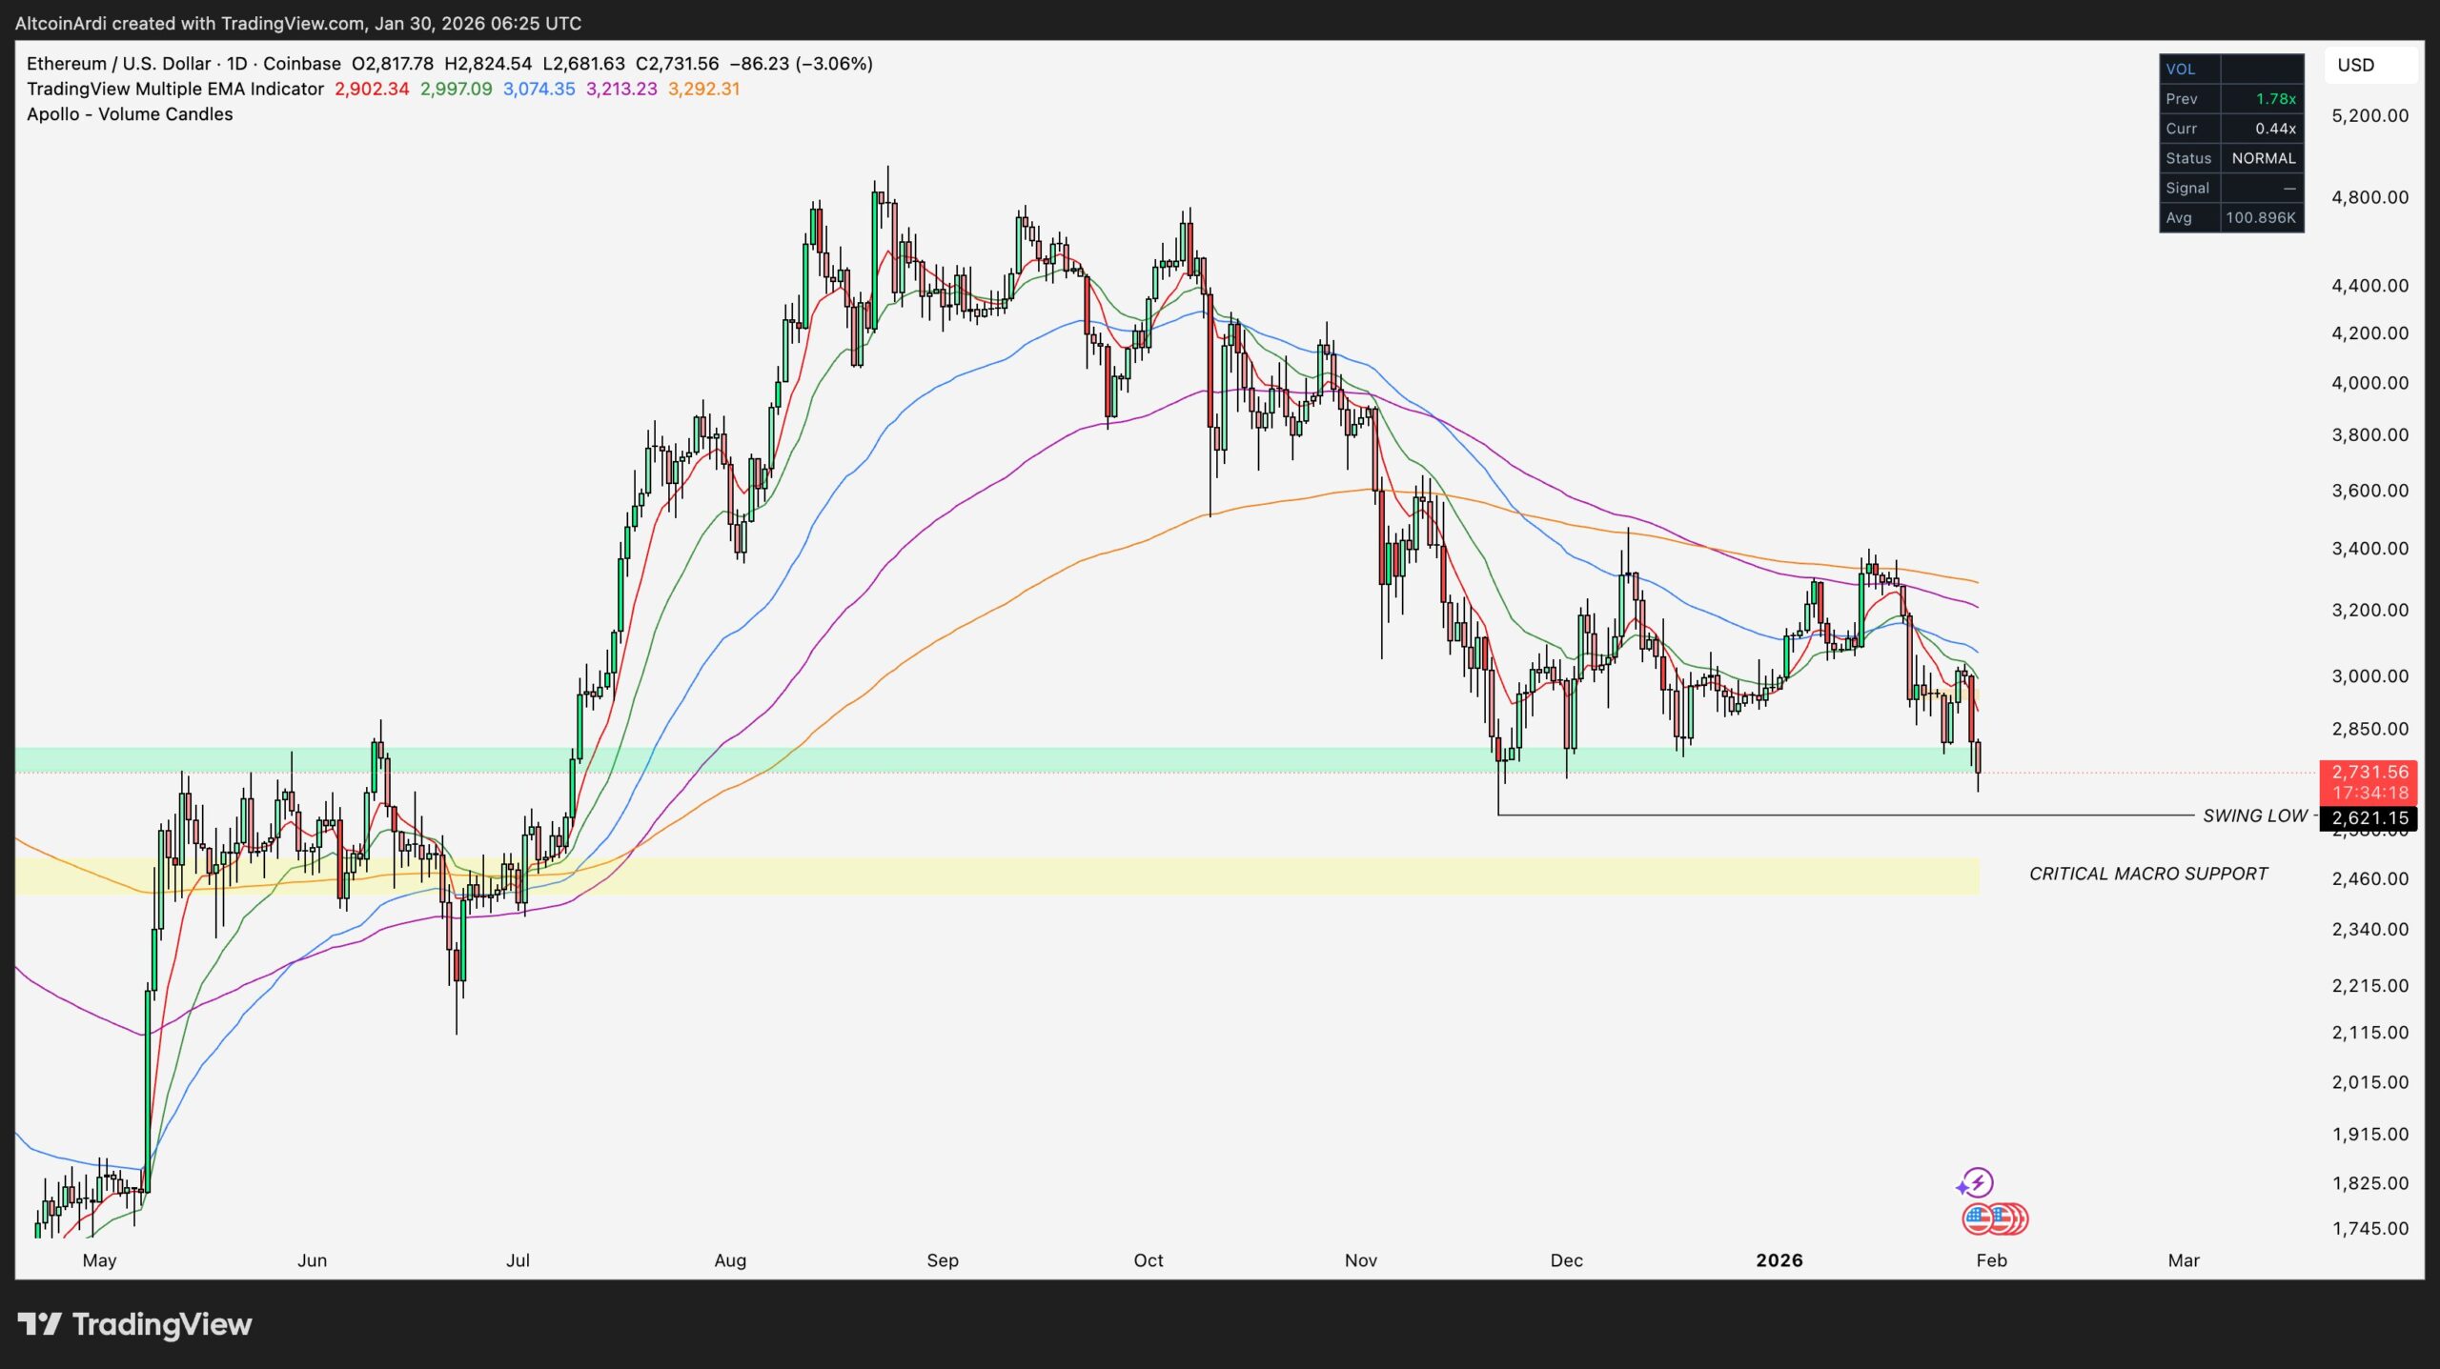Click the NORMAL status cell
Screen dimensions: 2440x1369
(2263, 158)
